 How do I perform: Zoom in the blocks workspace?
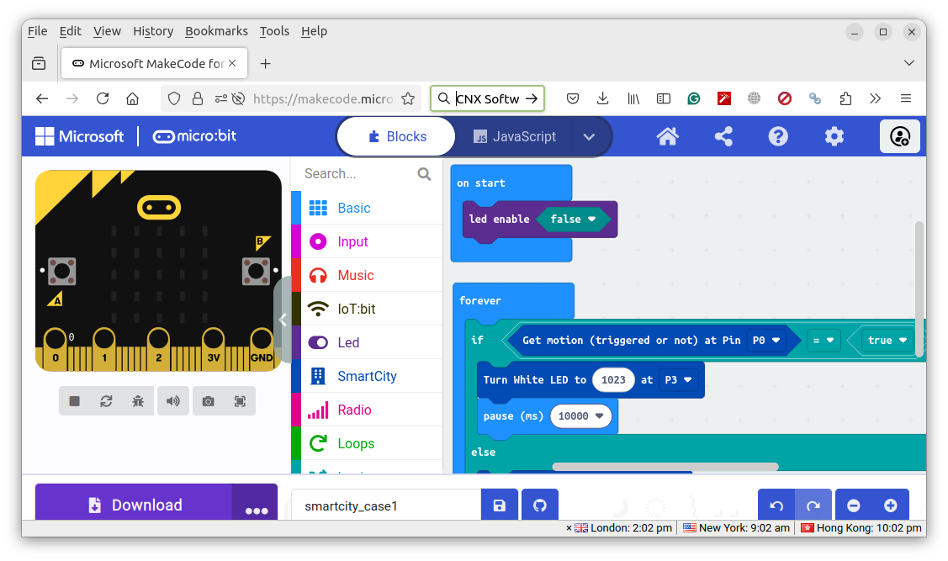coord(891,505)
